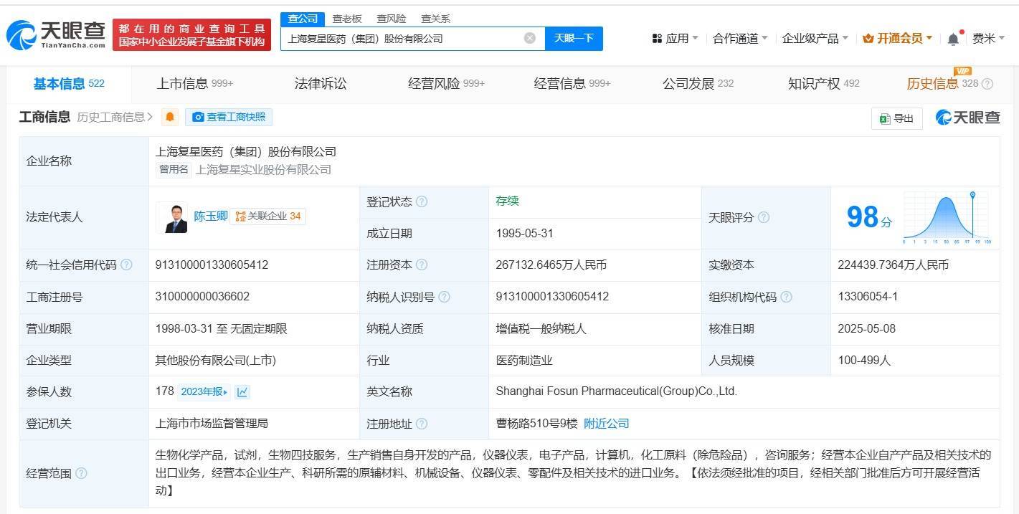Click the 天眼评分 distribution curve chart

coord(946,218)
